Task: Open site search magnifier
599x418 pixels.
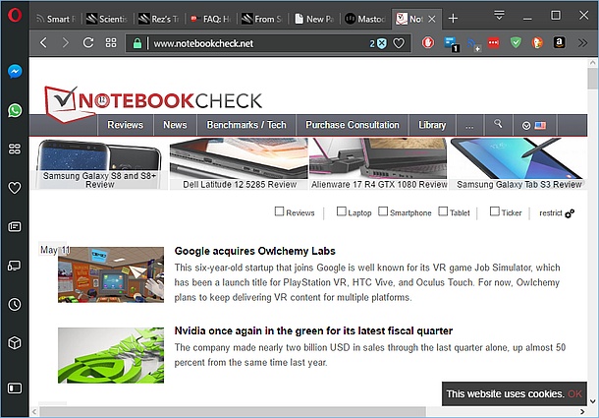Action: click(x=498, y=124)
